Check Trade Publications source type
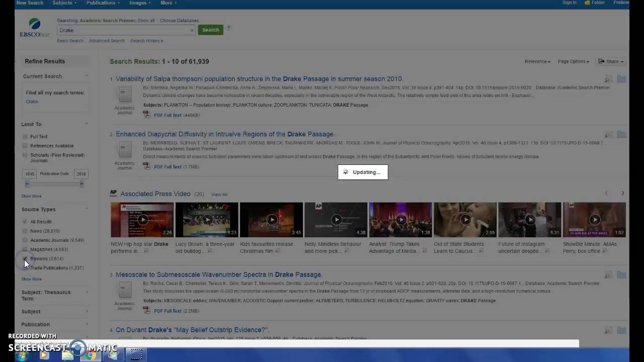Image resolution: width=644 pixels, height=362 pixels. click(25, 268)
